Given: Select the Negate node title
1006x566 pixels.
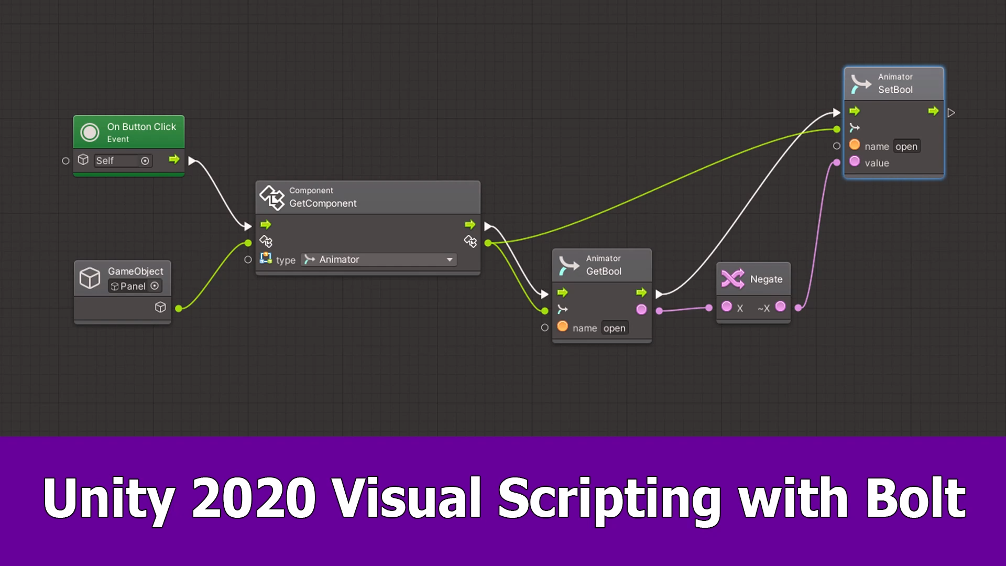Looking at the screenshot, I should click(766, 279).
